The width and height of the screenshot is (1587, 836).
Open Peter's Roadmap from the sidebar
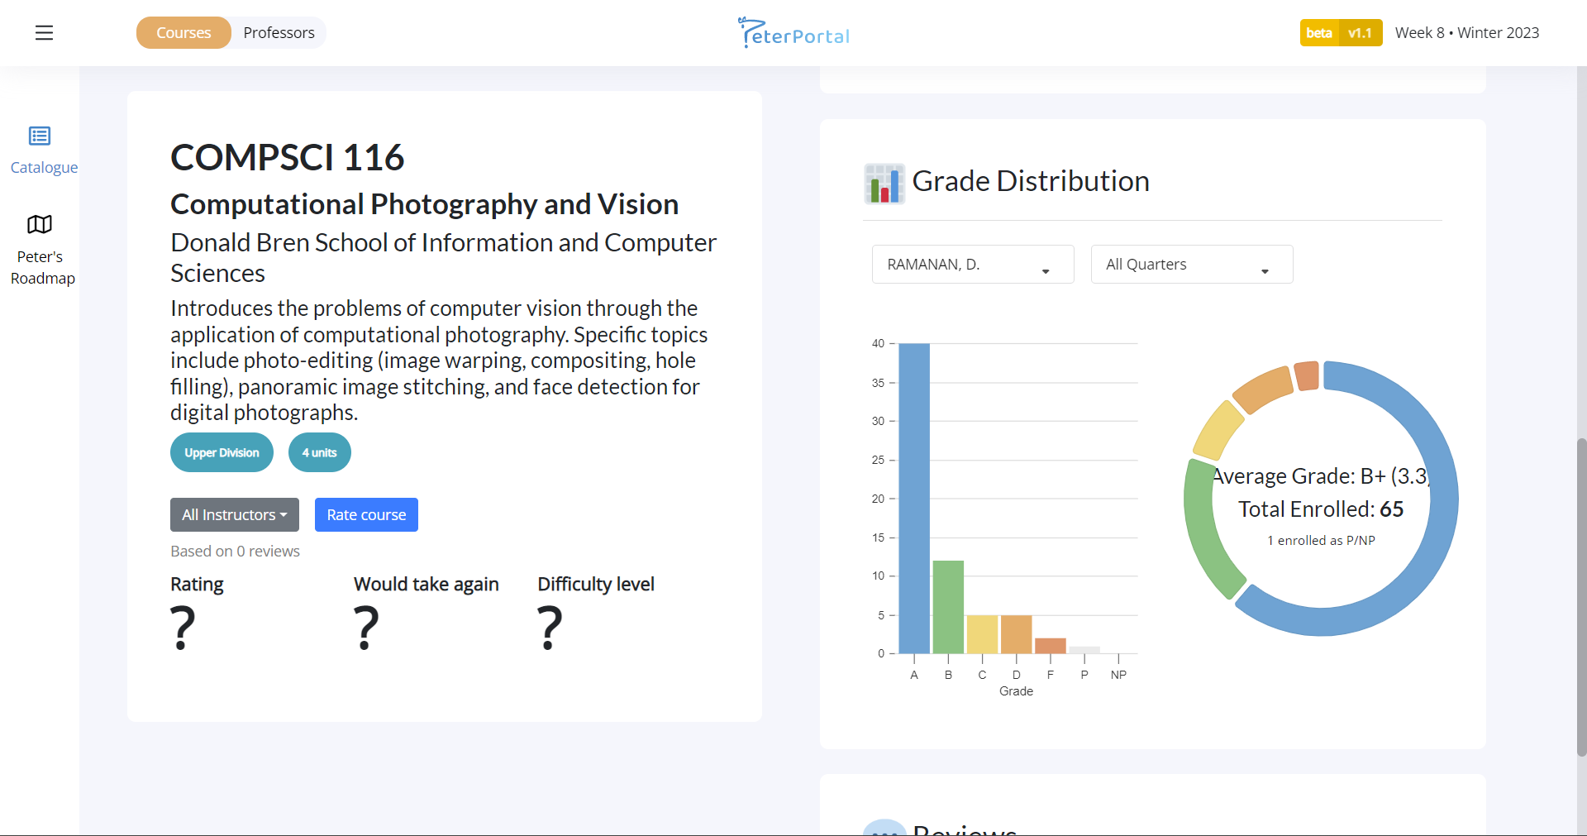(39, 246)
